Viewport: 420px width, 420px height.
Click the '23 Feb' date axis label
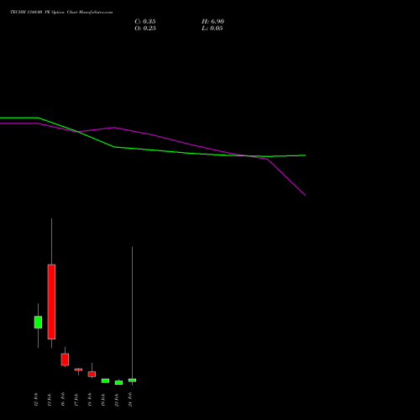[x=117, y=400]
